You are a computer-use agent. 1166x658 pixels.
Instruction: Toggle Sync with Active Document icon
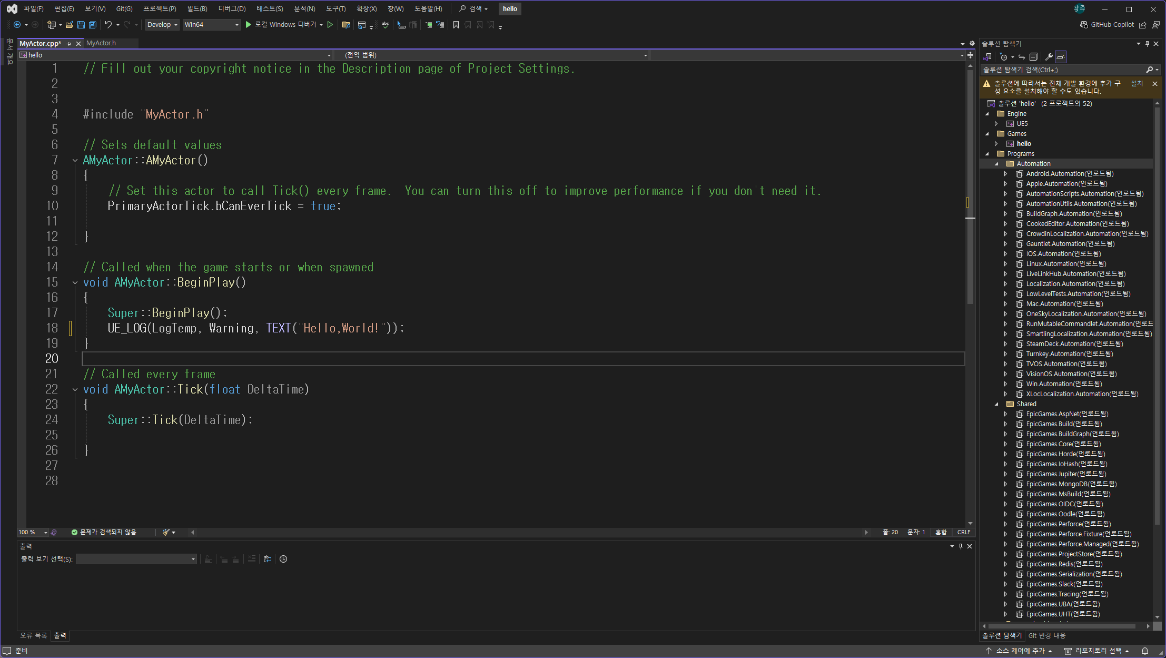point(1021,57)
